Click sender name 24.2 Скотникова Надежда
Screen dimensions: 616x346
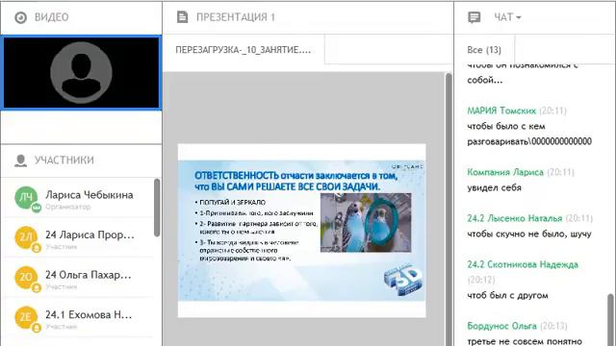[x=523, y=265]
